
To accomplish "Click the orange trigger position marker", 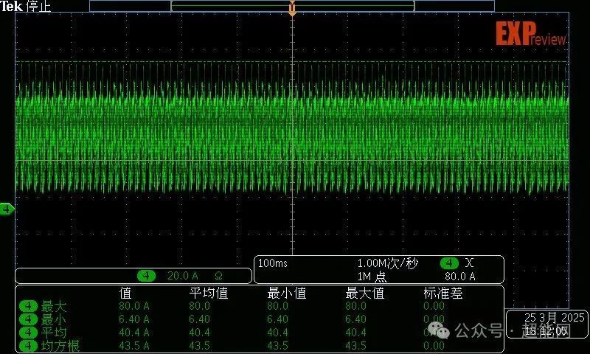I will 292,10.
